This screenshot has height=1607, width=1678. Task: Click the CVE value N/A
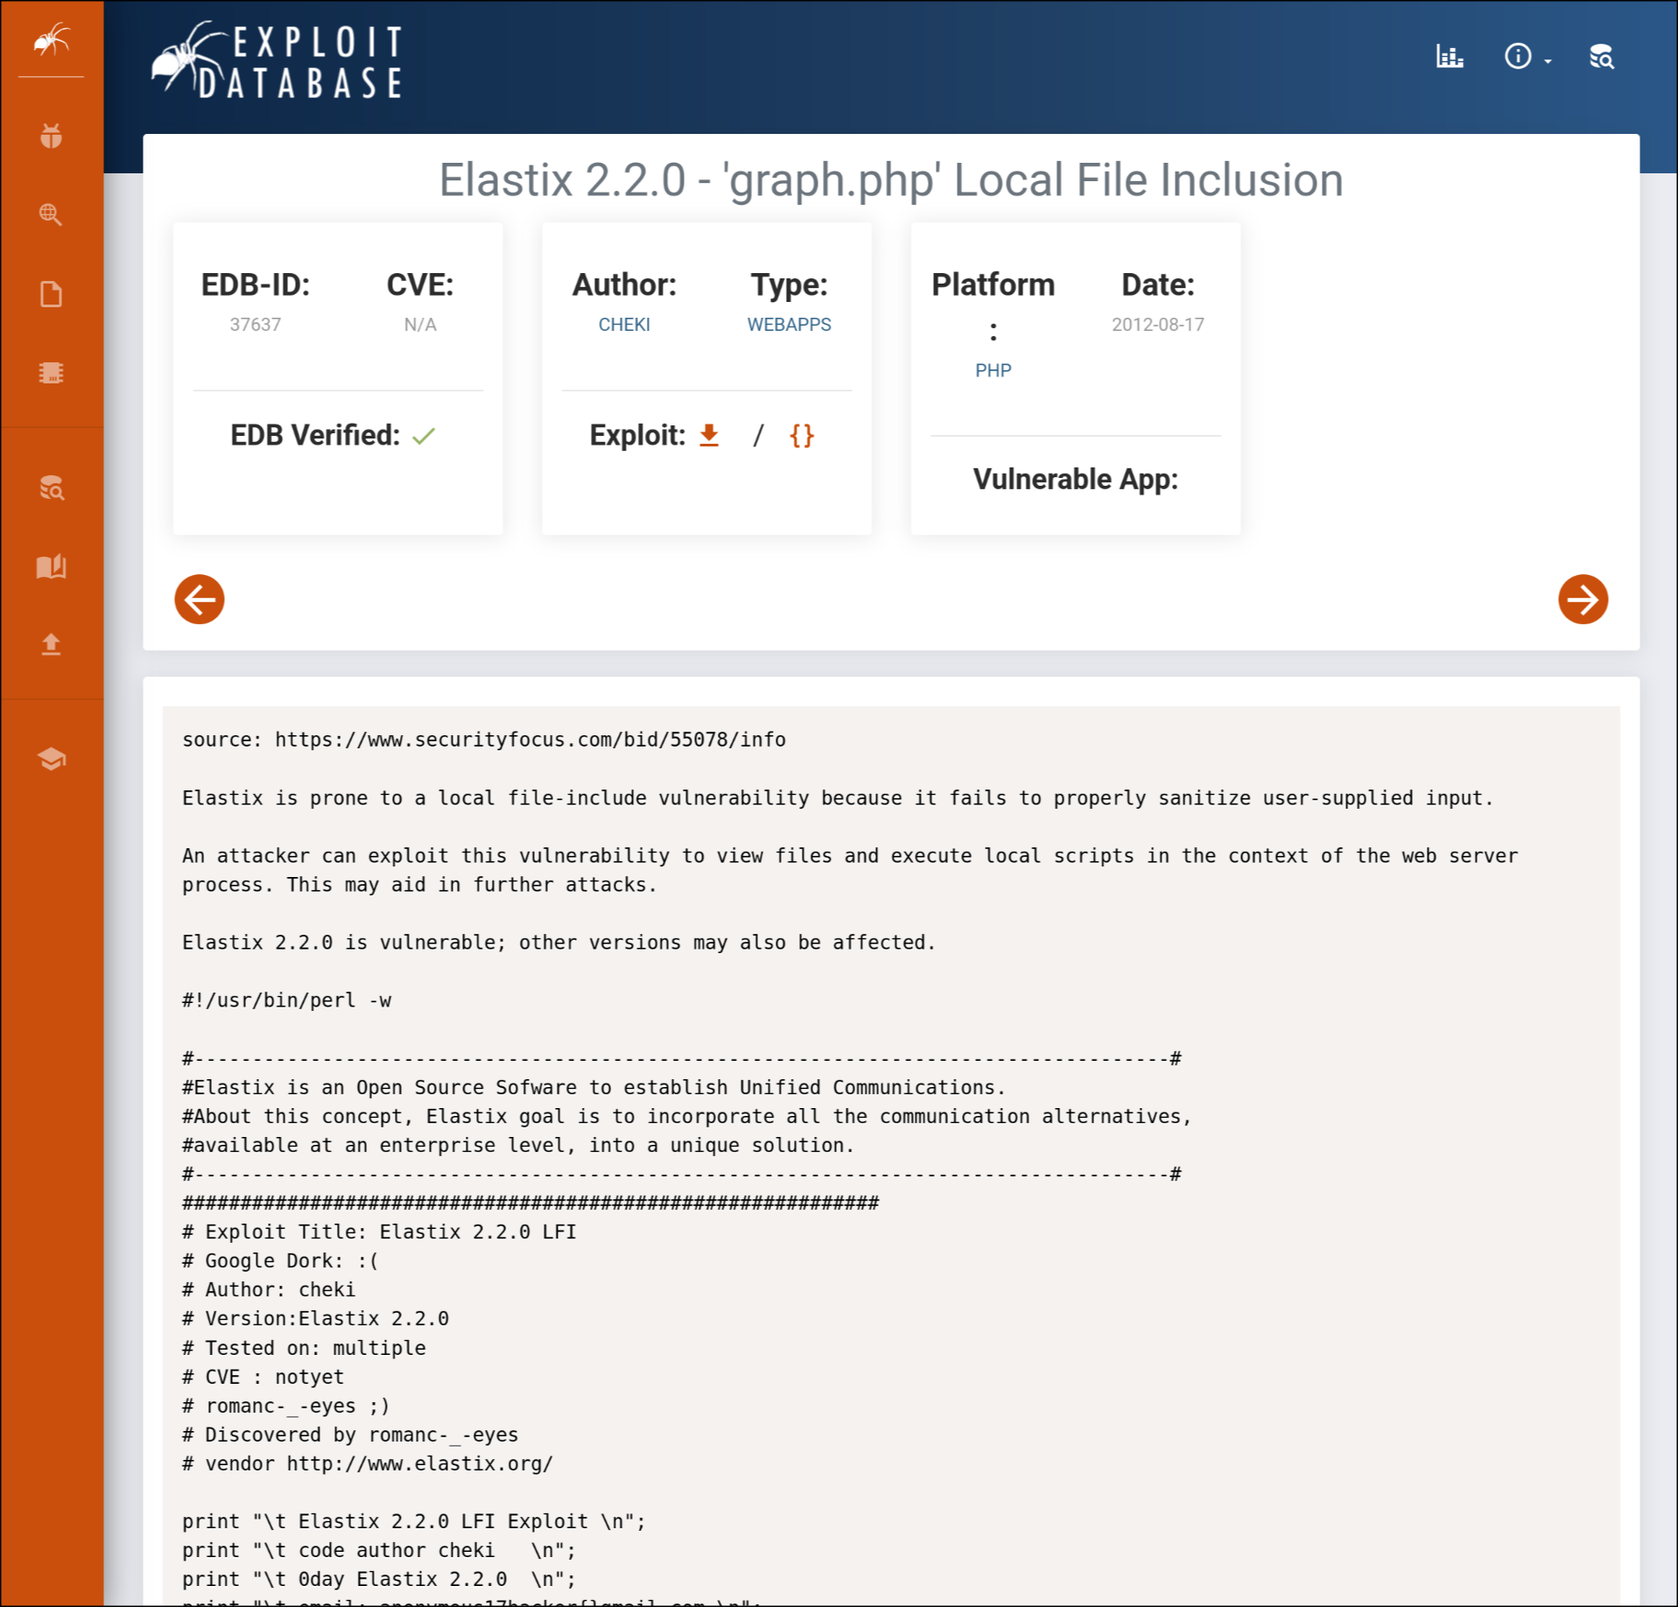coord(420,325)
